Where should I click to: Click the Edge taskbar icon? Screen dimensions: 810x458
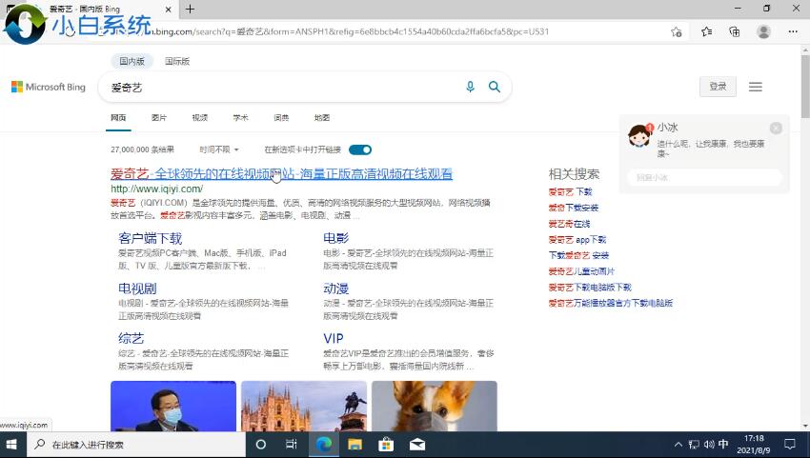point(324,445)
